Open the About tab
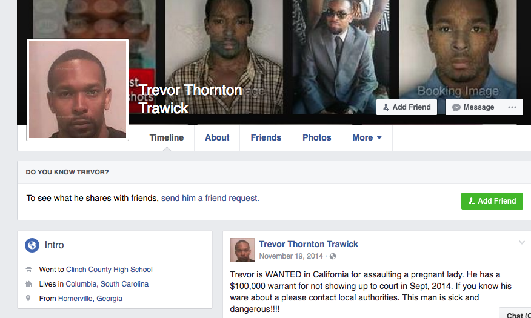This screenshot has width=531, height=318. (217, 137)
